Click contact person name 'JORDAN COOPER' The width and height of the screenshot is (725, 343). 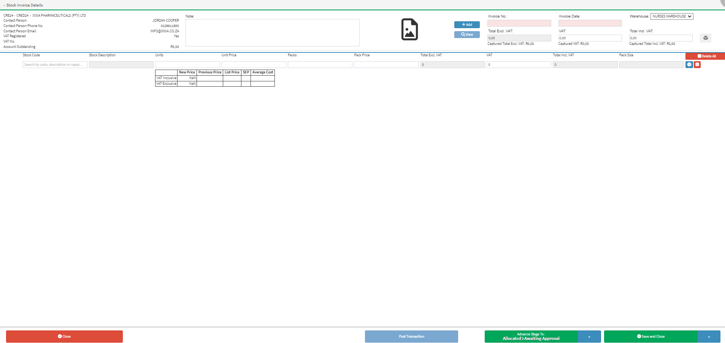(166, 21)
